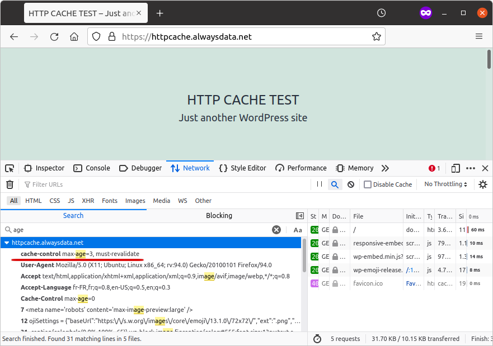Toggle case sensitive search Aa
This screenshot has height=346, width=493.
point(298,230)
